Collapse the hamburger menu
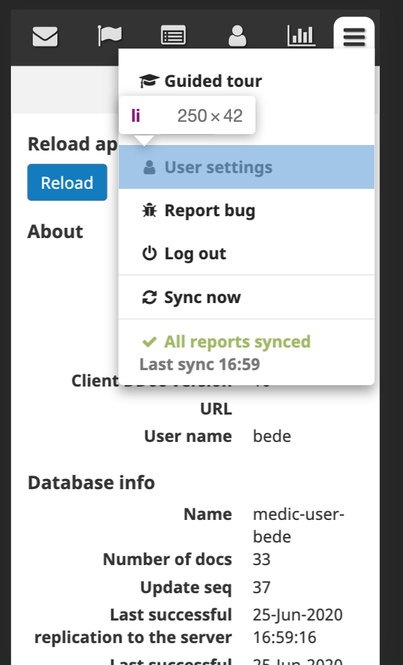 pyautogui.click(x=354, y=36)
